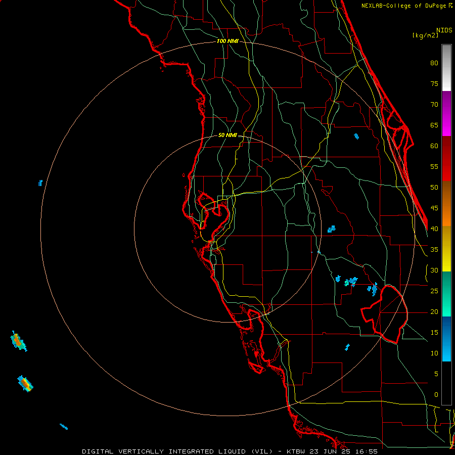This screenshot has height=455, width=455.
Task: Select the 65 value on the VIL scale
Action: 434,125
